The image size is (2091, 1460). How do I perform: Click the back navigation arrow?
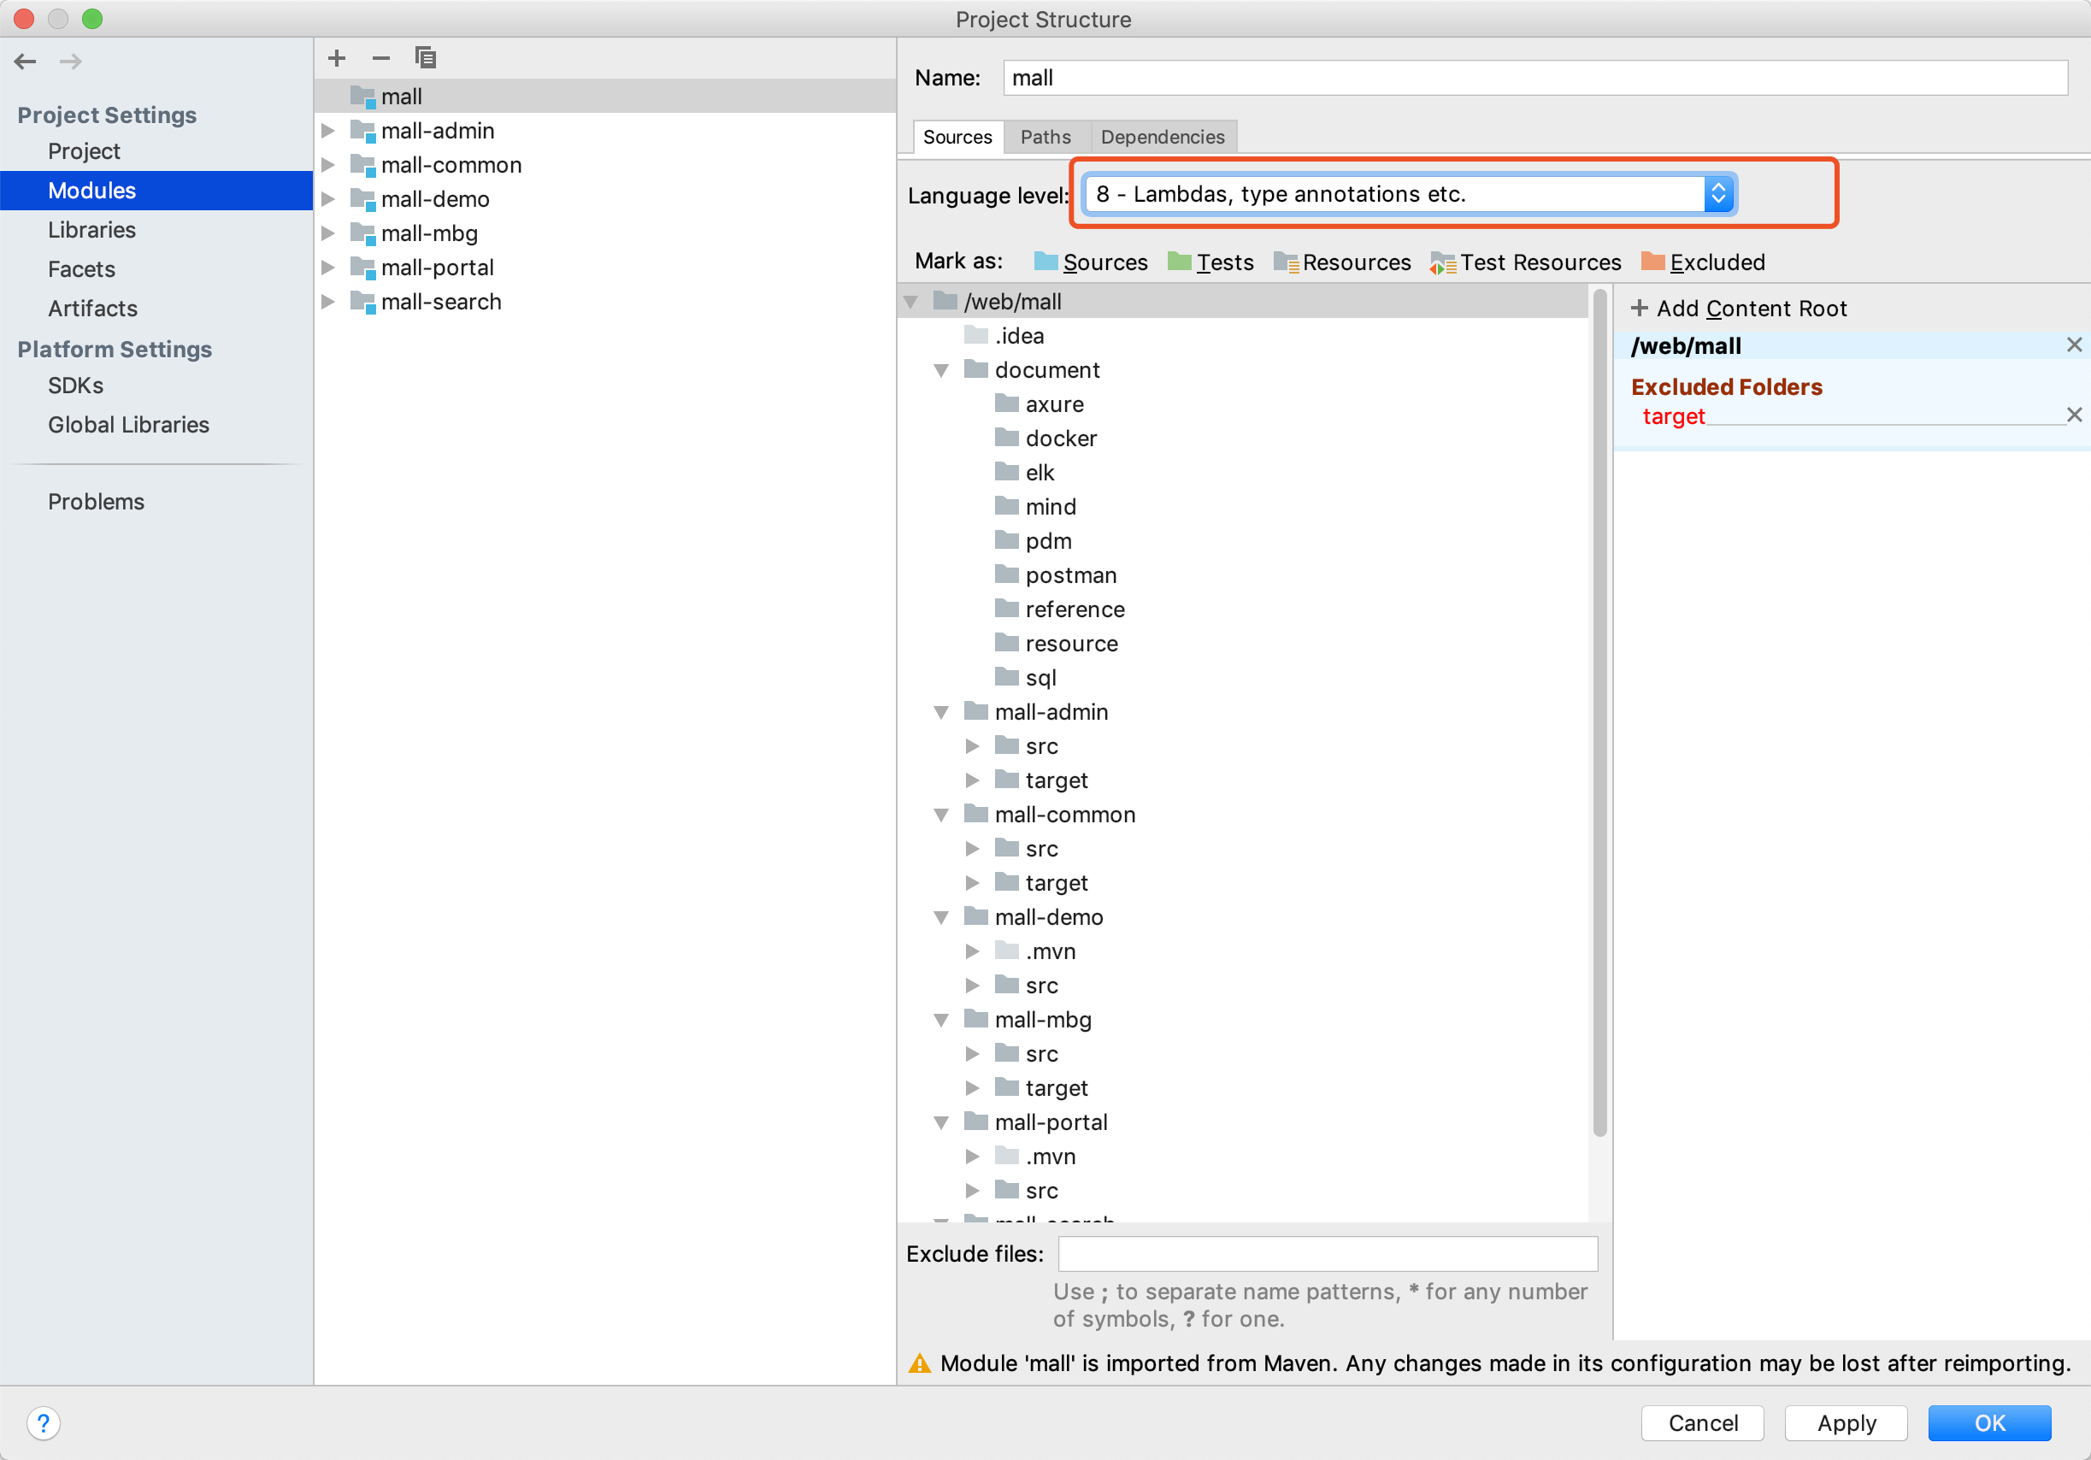coord(26,62)
